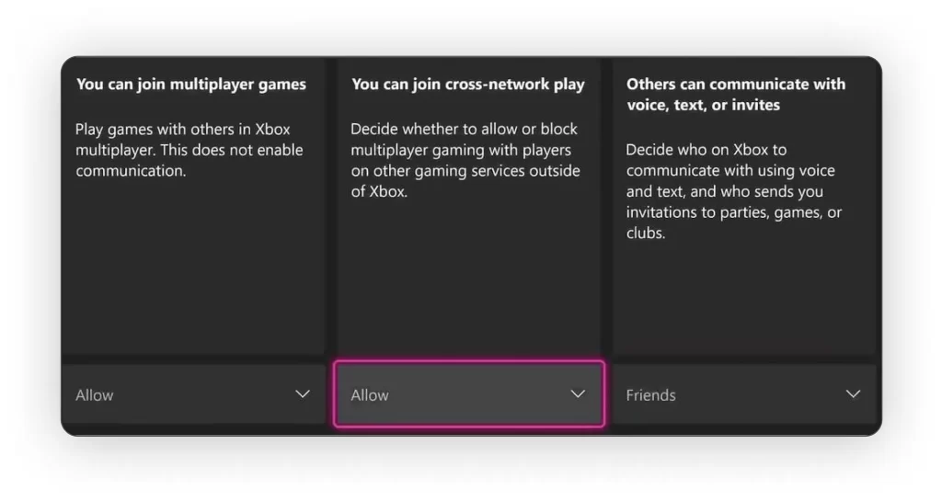The image size is (942, 501).
Task: Click the chevron beside the Friends value
Action: [x=853, y=394]
